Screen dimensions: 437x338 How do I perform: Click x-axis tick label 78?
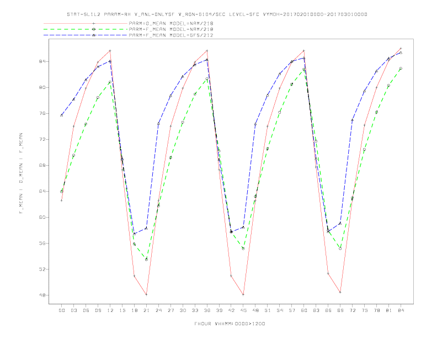tap(376, 310)
